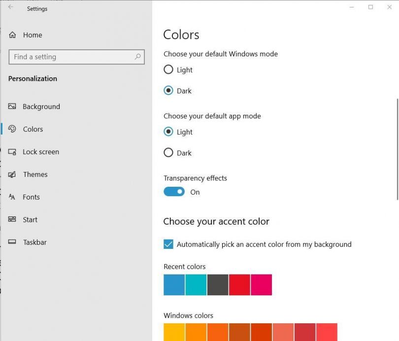
Task: Select the Themes sidebar icon
Action: tap(11, 174)
